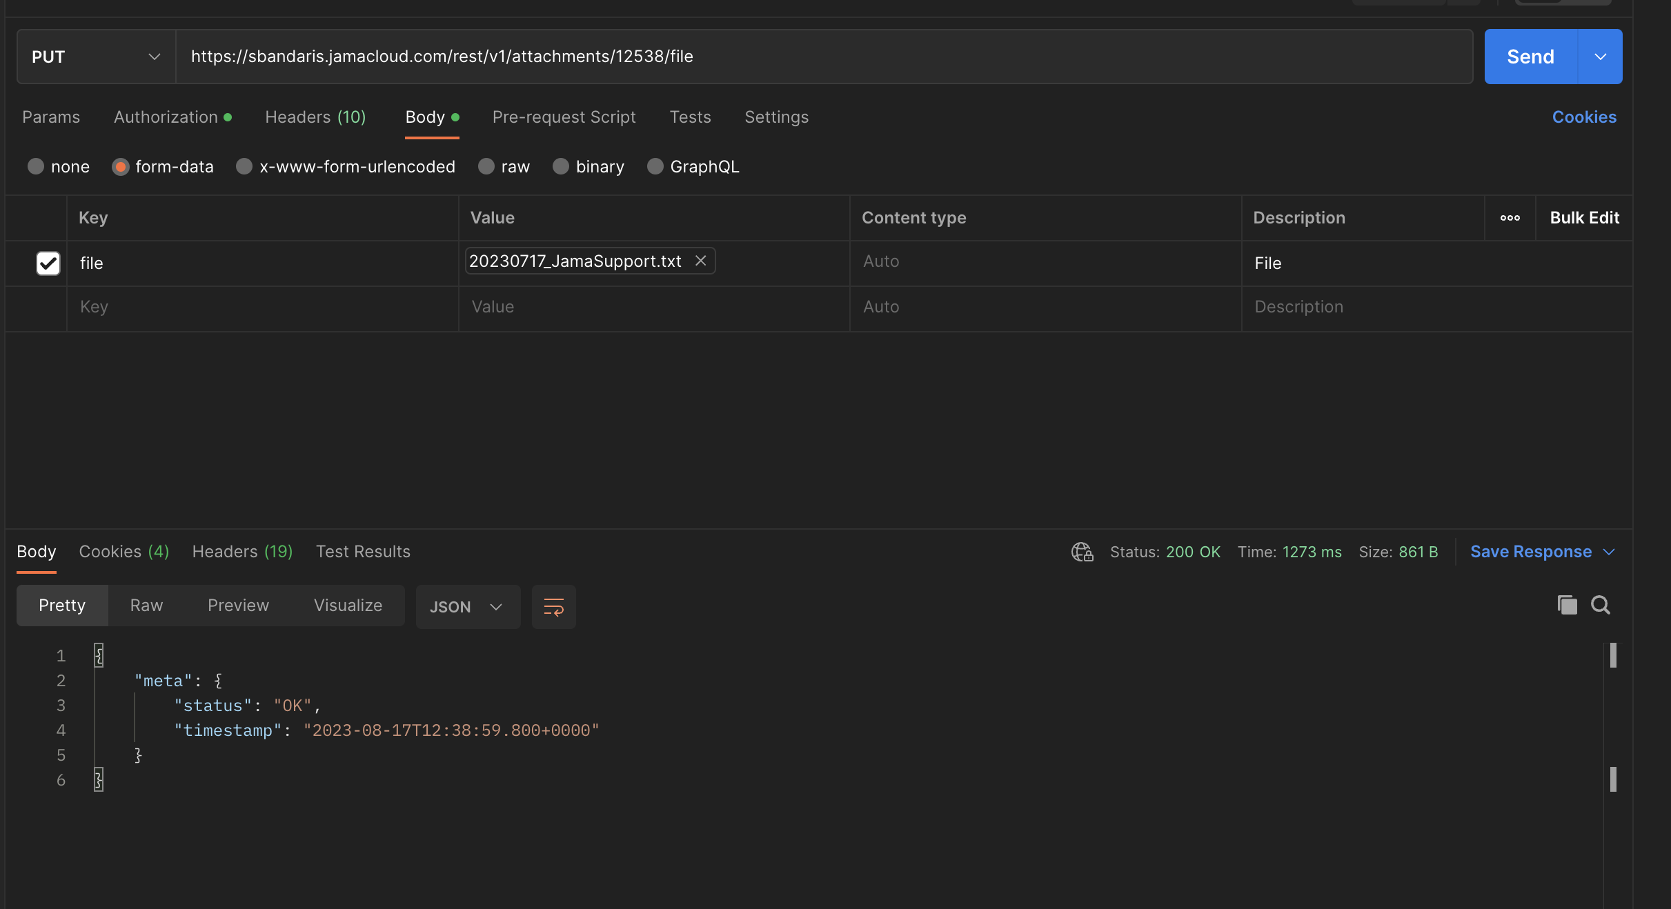Expand Save Response options

click(1609, 552)
